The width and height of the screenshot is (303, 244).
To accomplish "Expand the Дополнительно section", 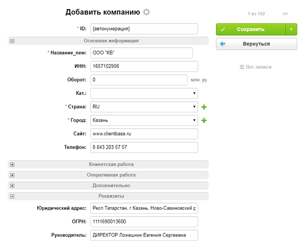I will [x=12, y=185].
